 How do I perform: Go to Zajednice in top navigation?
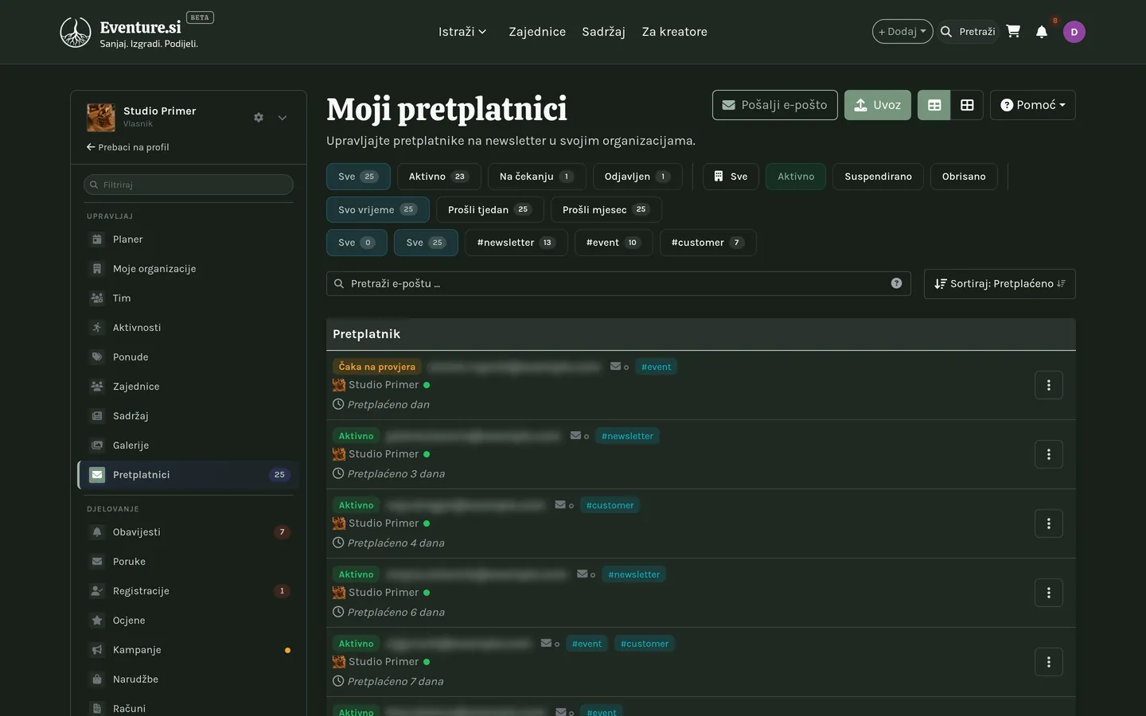(537, 32)
